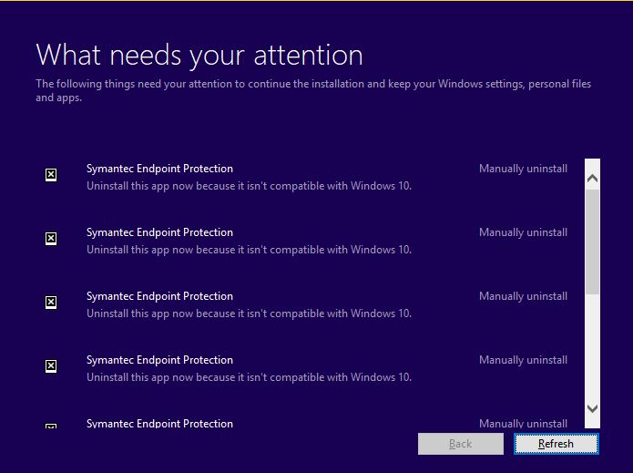Click the scrollbar down arrow
The image size is (633, 473).
592,408
